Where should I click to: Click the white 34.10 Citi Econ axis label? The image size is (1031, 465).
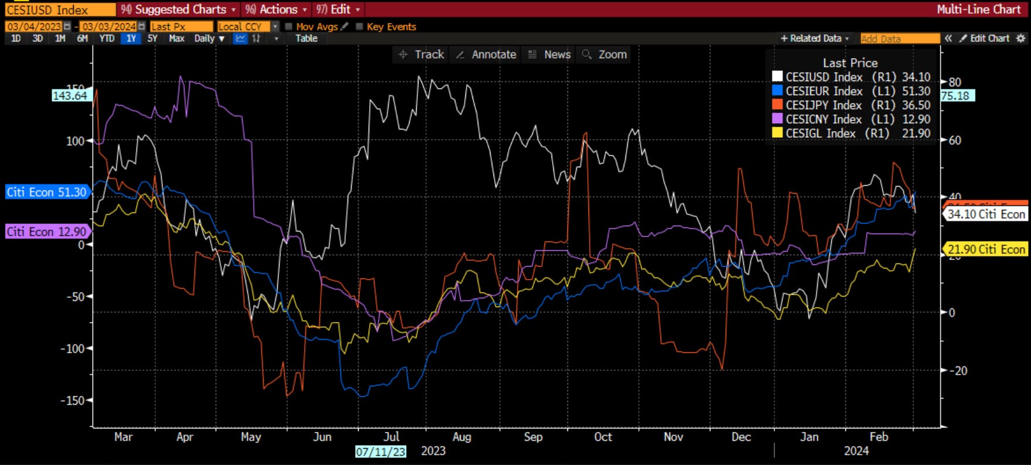pos(985,214)
